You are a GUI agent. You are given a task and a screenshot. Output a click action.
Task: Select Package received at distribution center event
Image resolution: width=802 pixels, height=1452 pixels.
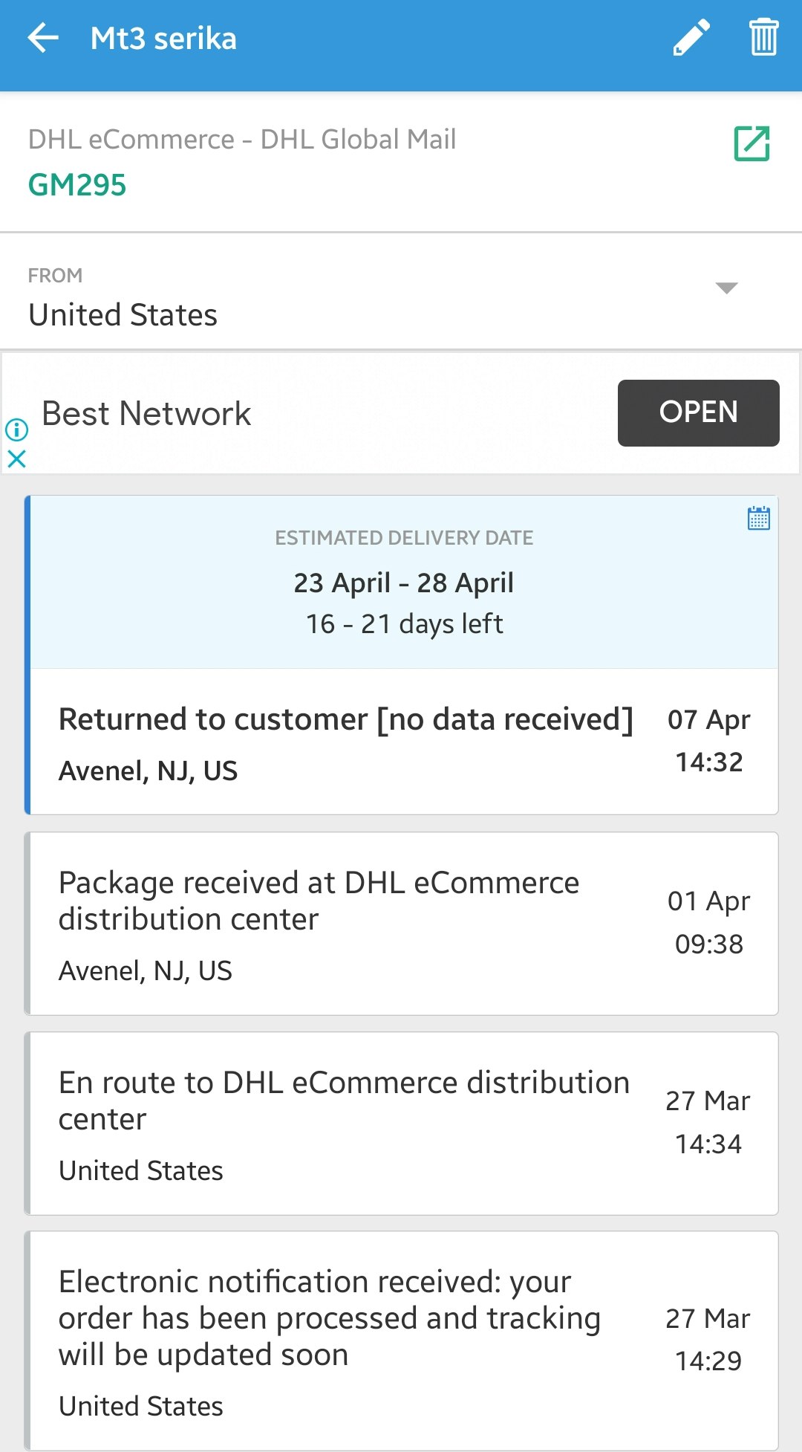point(319,924)
